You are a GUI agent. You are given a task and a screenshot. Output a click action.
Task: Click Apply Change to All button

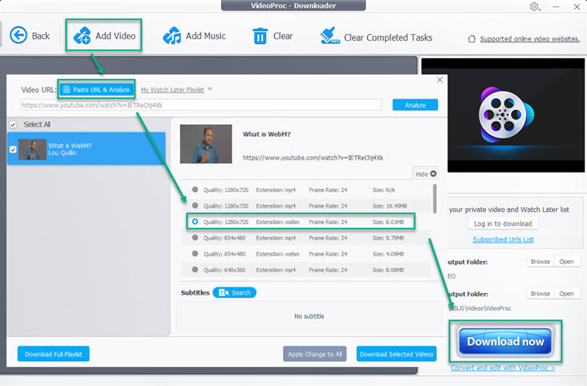pyautogui.click(x=315, y=353)
